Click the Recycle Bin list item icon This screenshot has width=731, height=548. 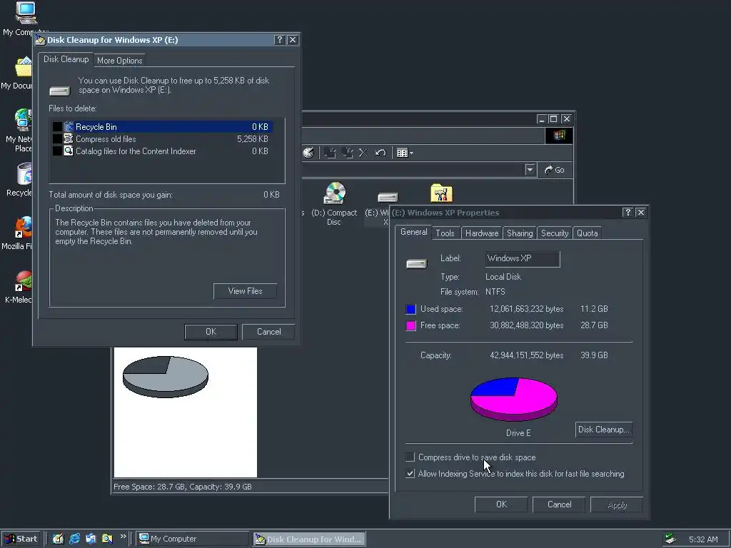pyautogui.click(x=69, y=127)
